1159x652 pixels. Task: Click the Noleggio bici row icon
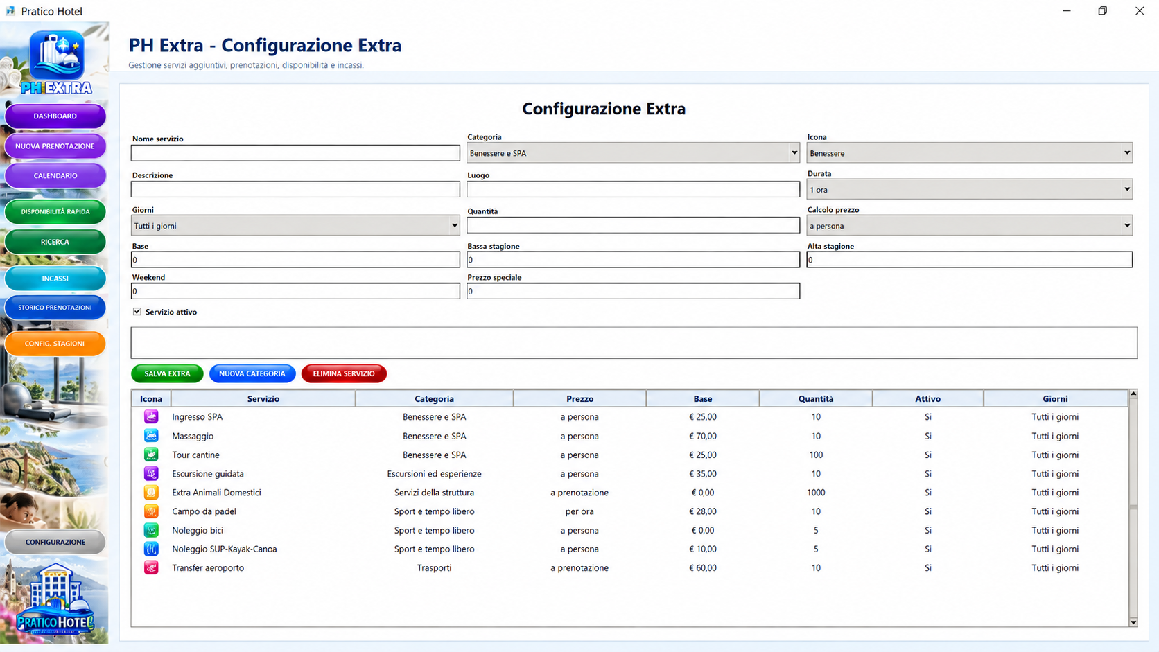click(x=151, y=530)
